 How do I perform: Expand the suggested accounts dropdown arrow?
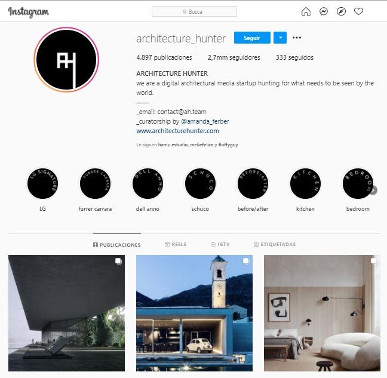coord(280,38)
